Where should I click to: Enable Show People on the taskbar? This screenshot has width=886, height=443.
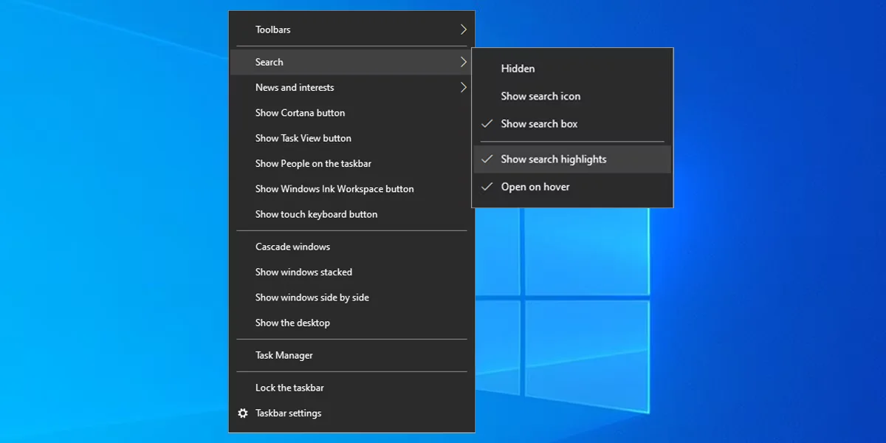[x=313, y=164]
